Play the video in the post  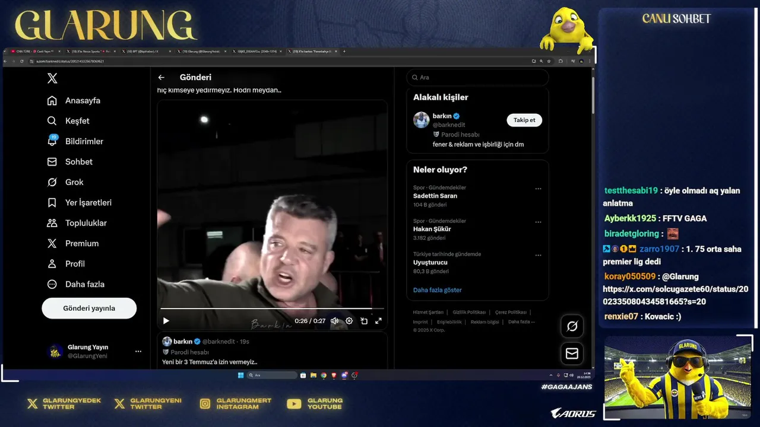[x=166, y=321]
